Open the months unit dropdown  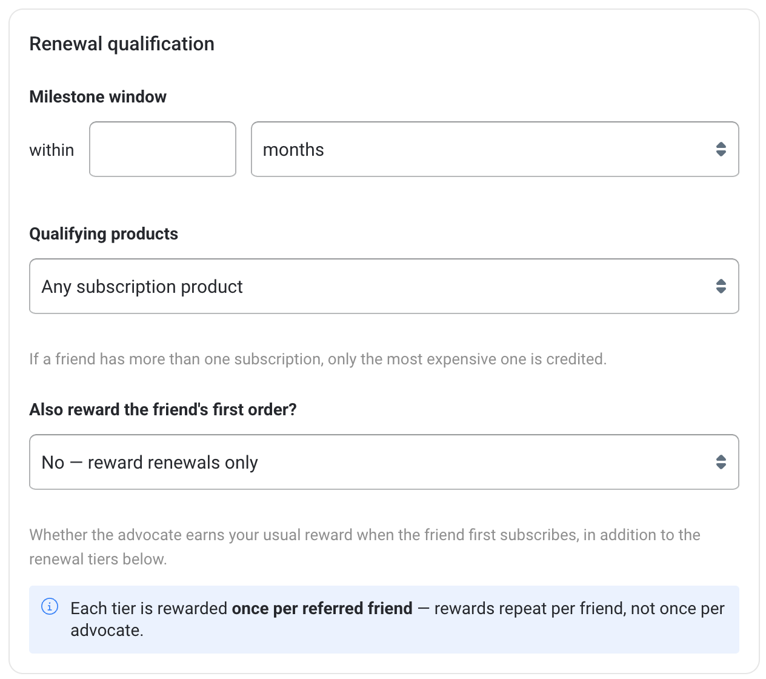[x=495, y=149]
